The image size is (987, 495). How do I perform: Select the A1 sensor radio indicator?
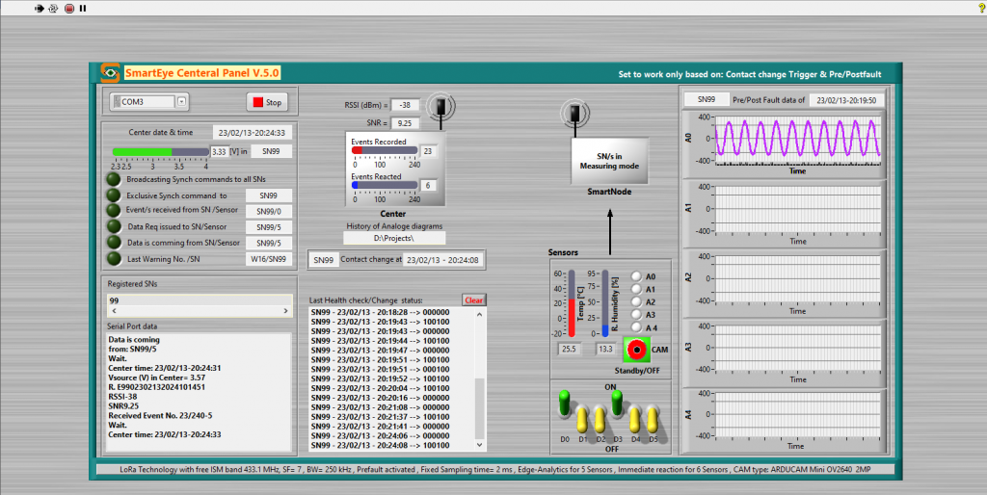tap(636, 289)
